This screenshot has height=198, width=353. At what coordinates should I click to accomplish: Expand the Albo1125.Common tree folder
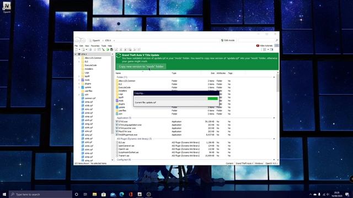tap(79, 58)
